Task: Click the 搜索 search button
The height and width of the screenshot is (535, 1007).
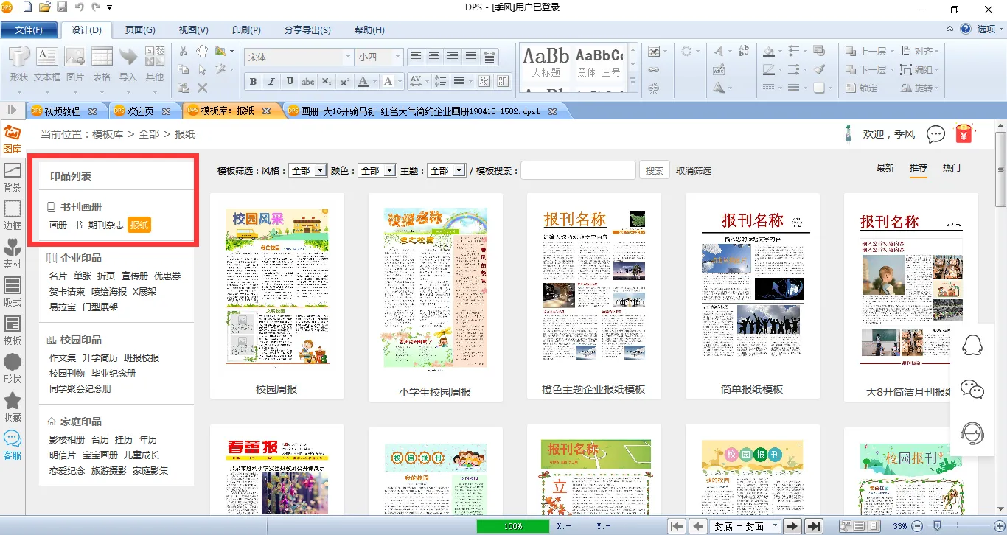Action: point(655,170)
